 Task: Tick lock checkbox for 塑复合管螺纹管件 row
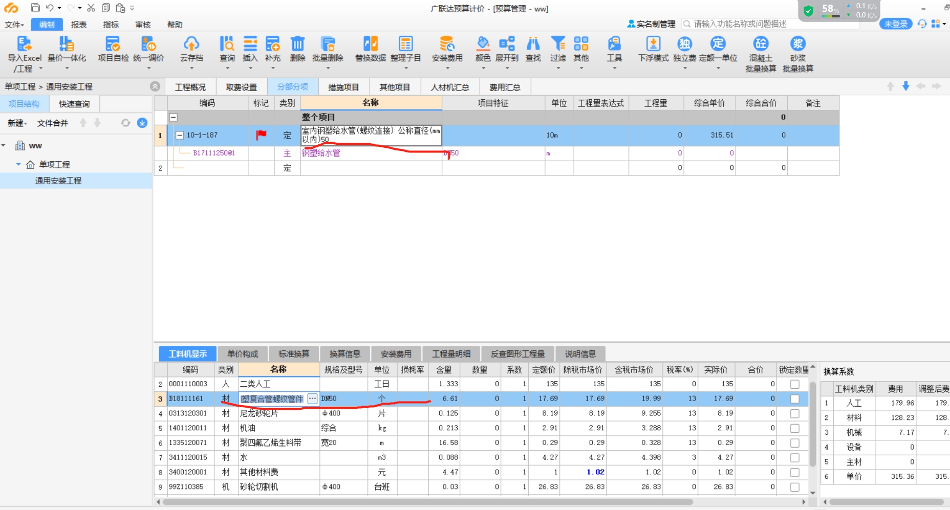(794, 399)
